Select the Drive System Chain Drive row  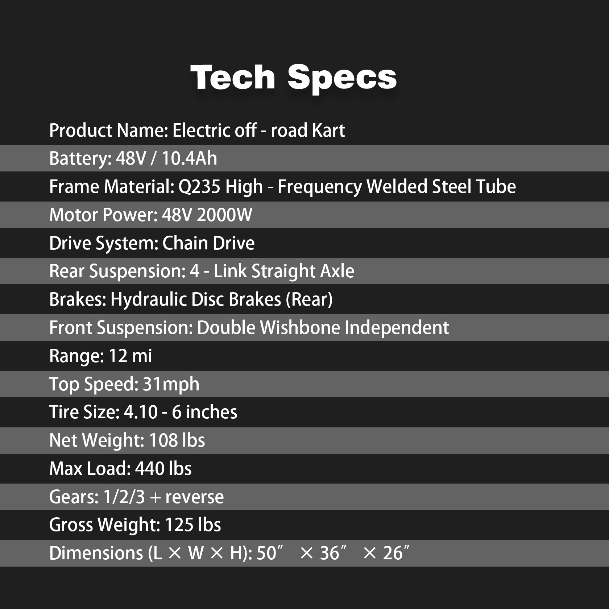click(x=152, y=243)
